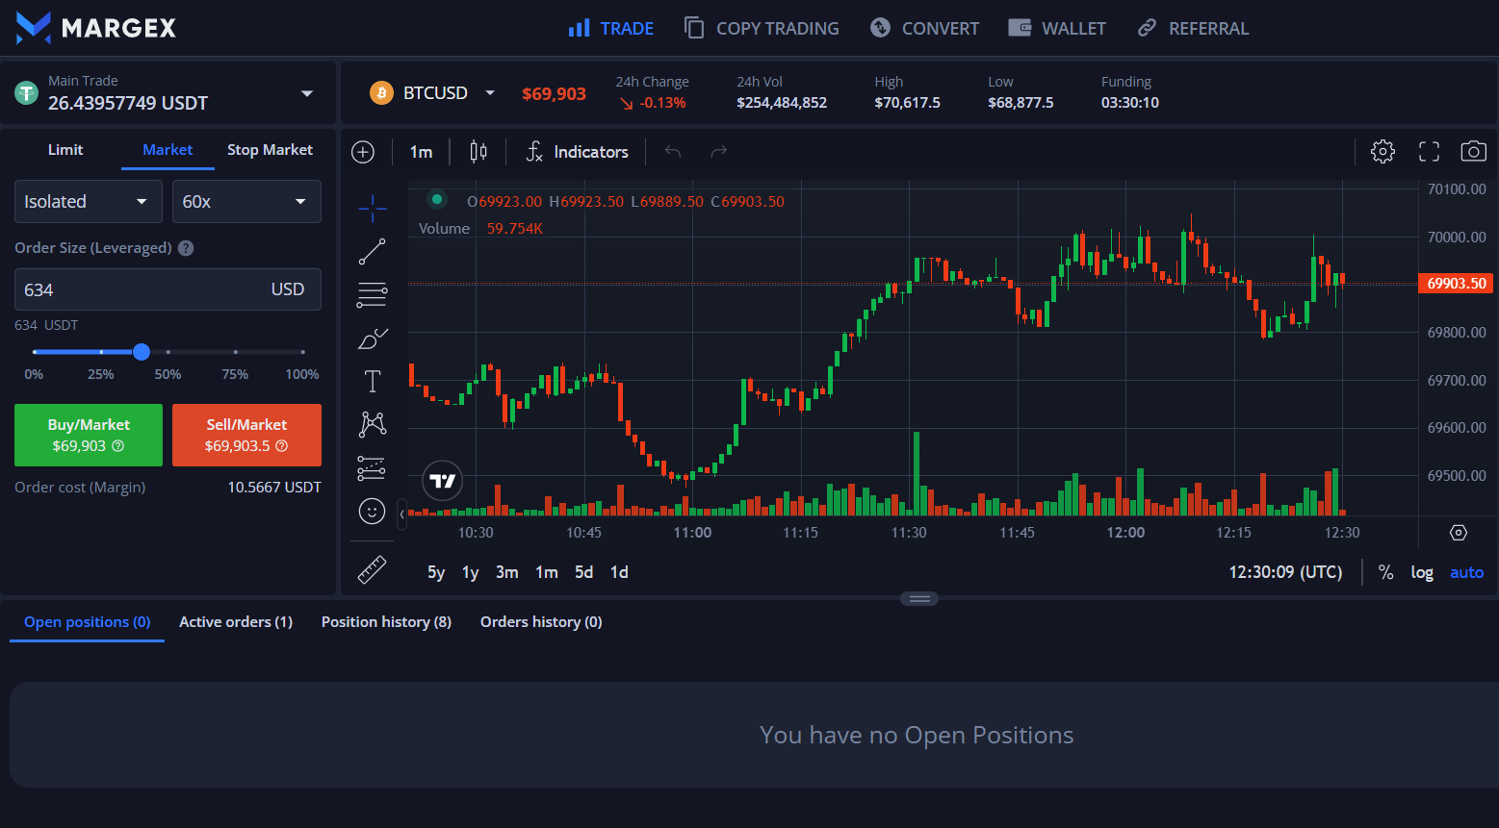Click the 75% mark on size slider

pos(235,352)
